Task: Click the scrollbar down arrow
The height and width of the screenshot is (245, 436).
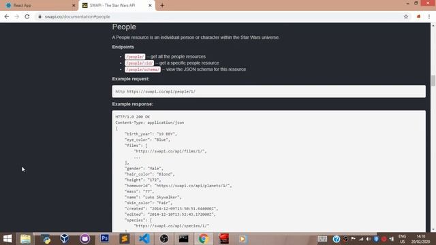Action: pyautogui.click(x=433, y=229)
